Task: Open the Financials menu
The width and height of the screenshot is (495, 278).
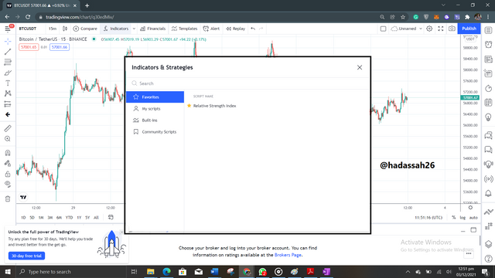Action: pyautogui.click(x=153, y=29)
